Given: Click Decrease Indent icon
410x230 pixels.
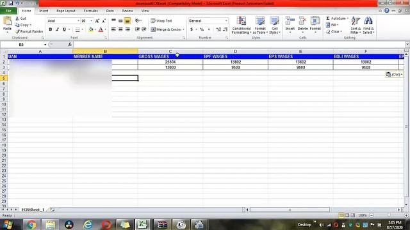Looking at the screenshot, I should (x=137, y=29).
